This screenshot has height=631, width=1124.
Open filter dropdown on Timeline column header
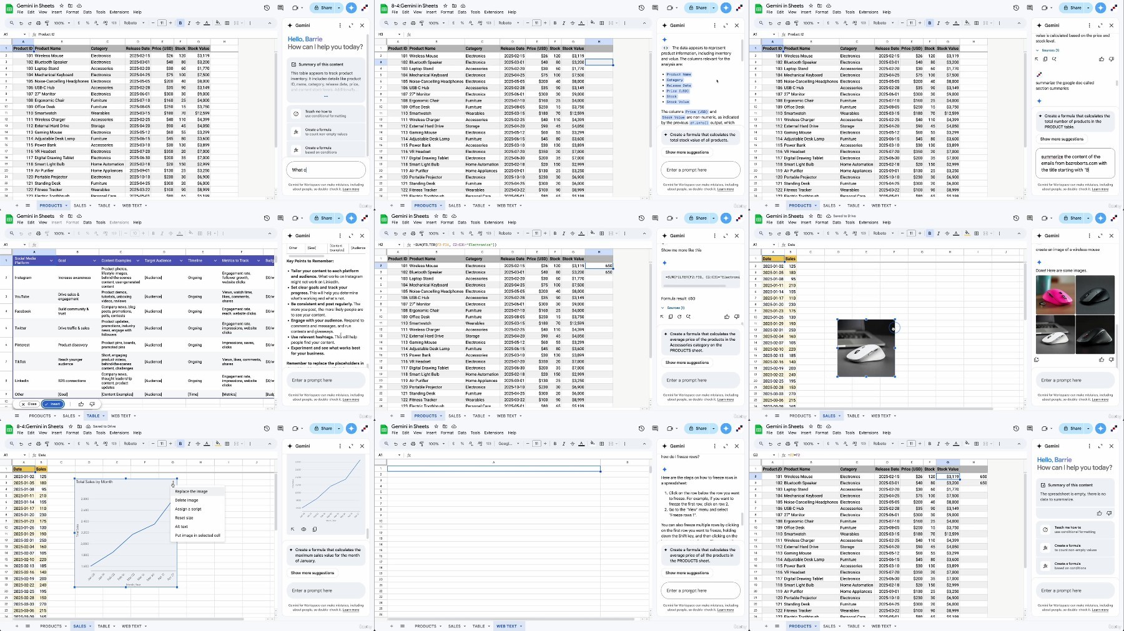coord(216,260)
